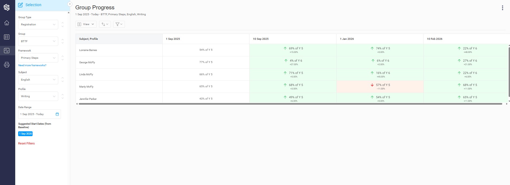The height and width of the screenshot is (185, 510).
Task: Open the filter dropdown
Action: (x=119, y=24)
